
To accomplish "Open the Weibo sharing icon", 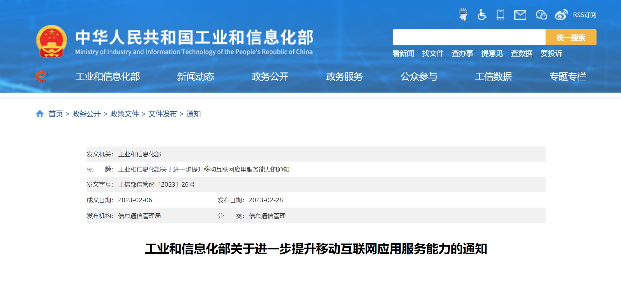I will click(x=561, y=15).
